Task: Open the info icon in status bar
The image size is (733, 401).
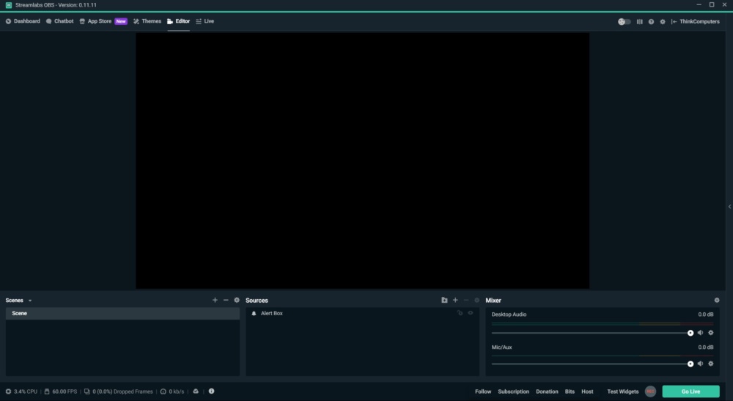Action: coord(211,391)
